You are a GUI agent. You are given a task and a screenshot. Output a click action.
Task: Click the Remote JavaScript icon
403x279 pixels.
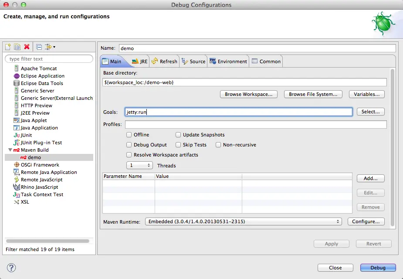(x=17, y=180)
